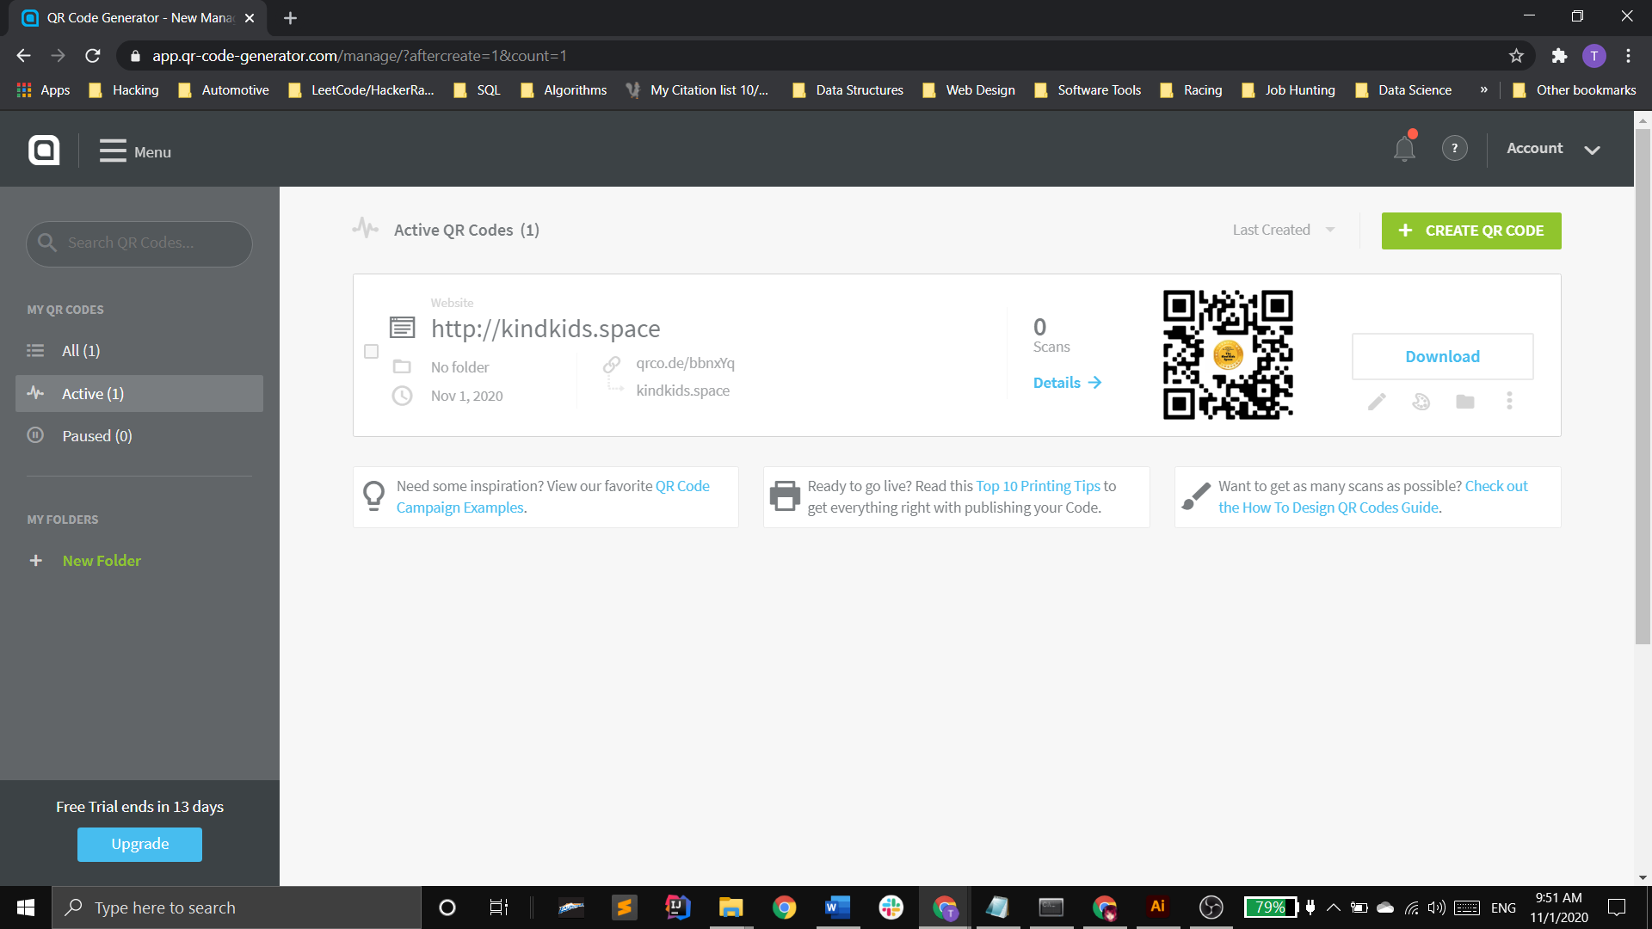Click the design palette icon for the QR code
Screen dimensions: 1652x929
[1421, 402]
